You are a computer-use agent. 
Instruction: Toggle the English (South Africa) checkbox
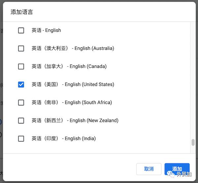pyautogui.click(x=21, y=102)
